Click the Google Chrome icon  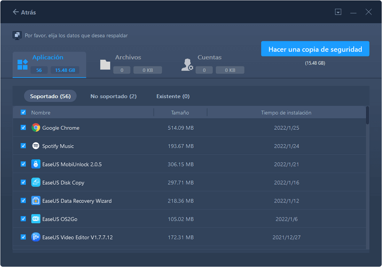[36, 128]
